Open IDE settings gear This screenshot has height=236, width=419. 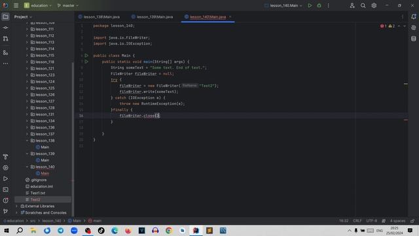tap(374, 5)
